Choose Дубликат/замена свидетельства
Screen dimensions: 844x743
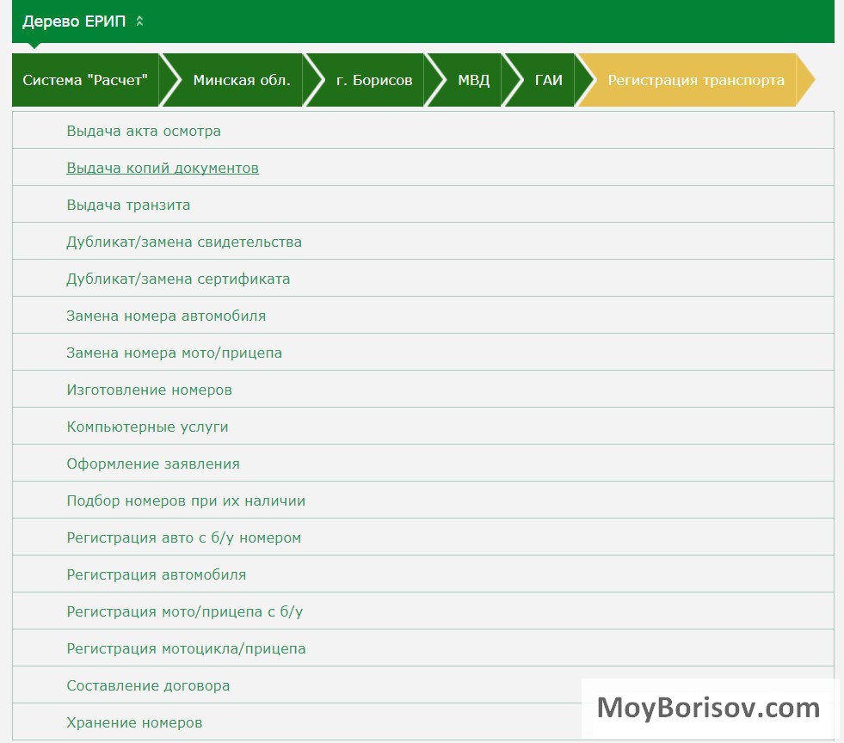[184, 243]
